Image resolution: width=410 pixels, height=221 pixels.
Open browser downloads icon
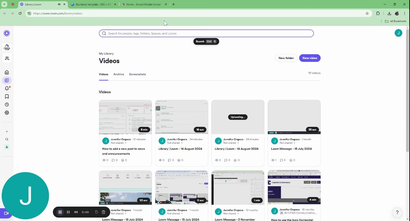pyautogui.click(x=389, y=13)
